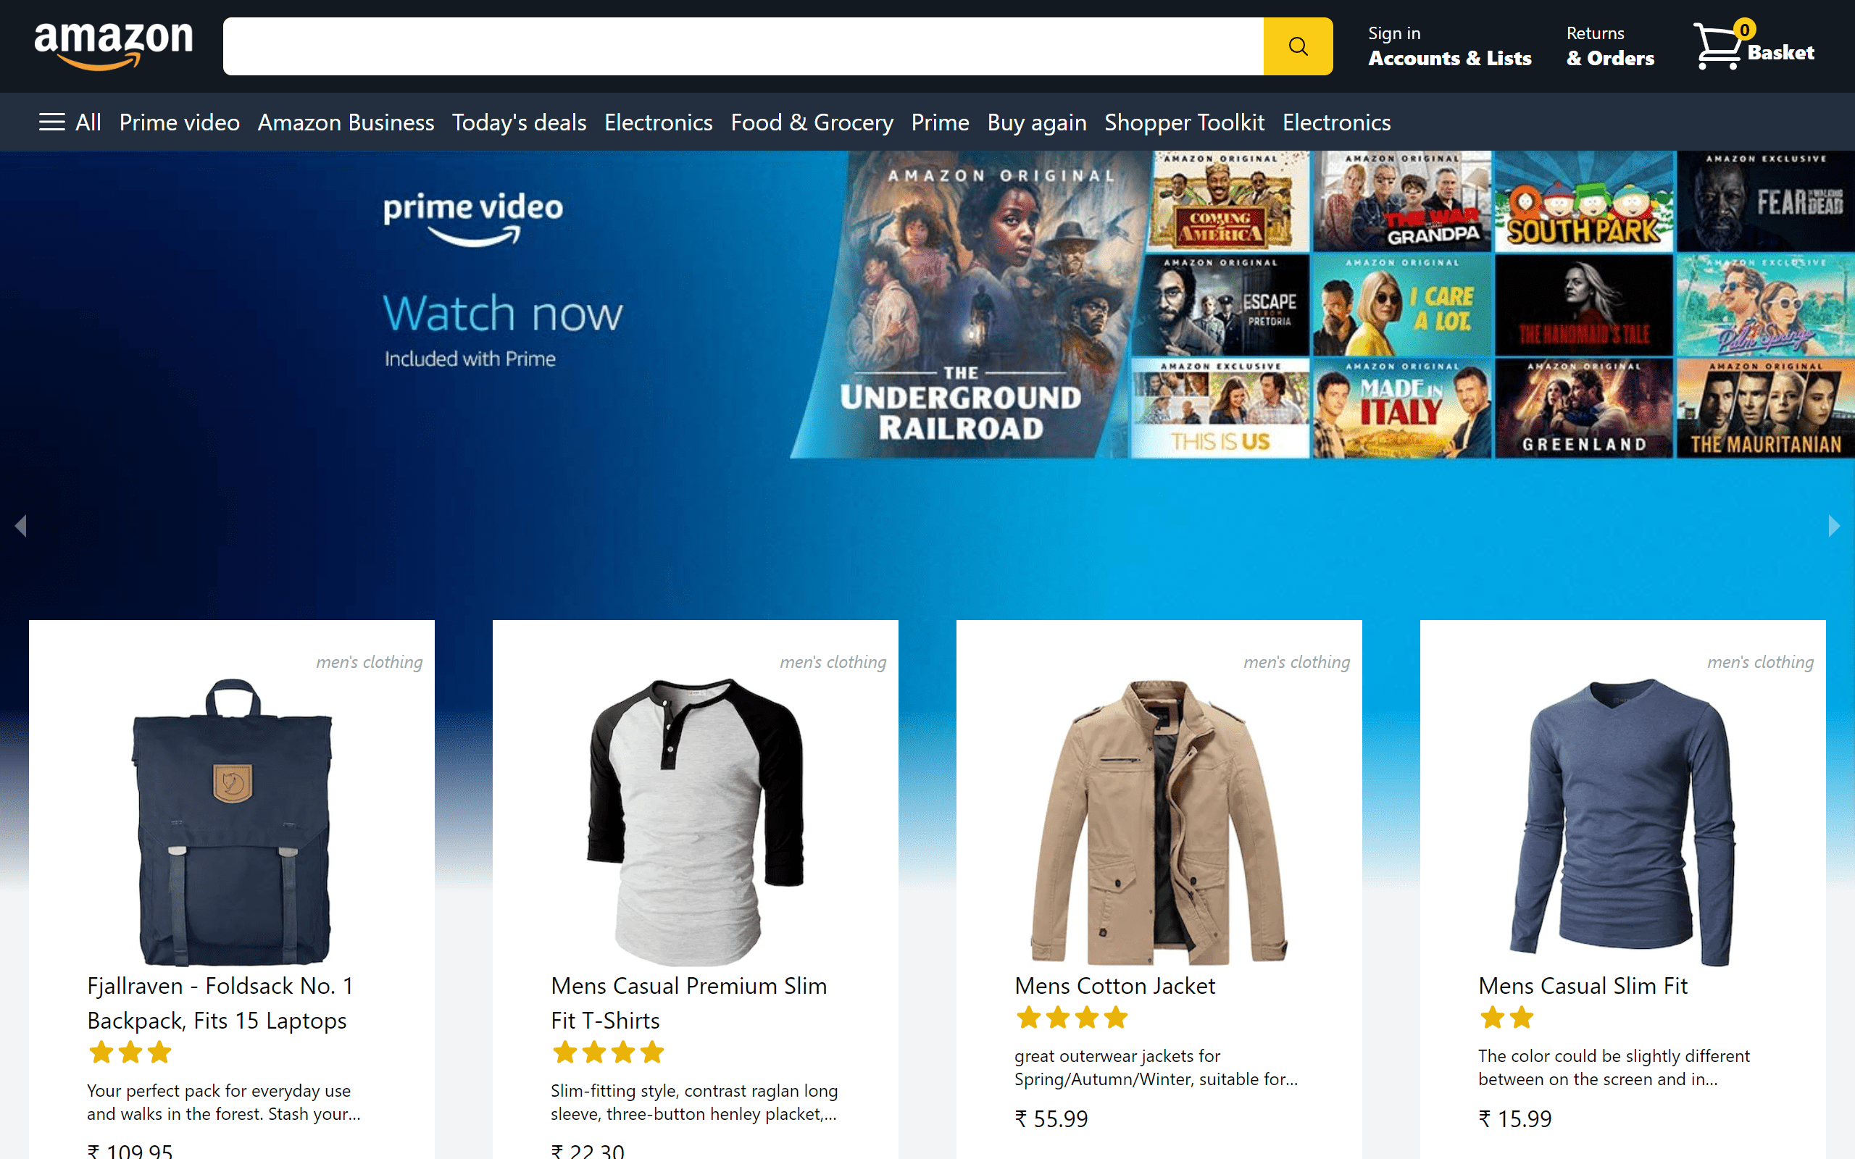Image resolution: width=1855 pixels, height=1159 pixels.
Task: Click men's clothing tag on Cotton Jacket card
Action: (x=1297, y=661)
